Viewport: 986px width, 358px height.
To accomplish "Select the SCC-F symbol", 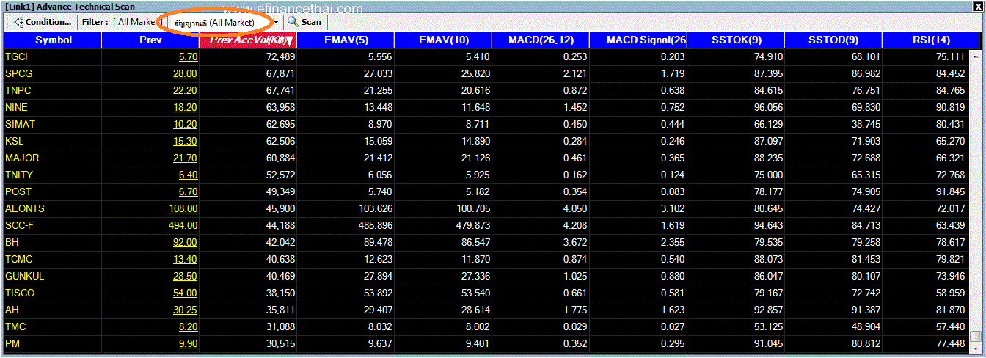I will 21,225.
